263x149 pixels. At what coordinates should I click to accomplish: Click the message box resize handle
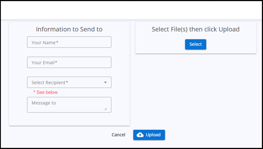click(106, 109)
